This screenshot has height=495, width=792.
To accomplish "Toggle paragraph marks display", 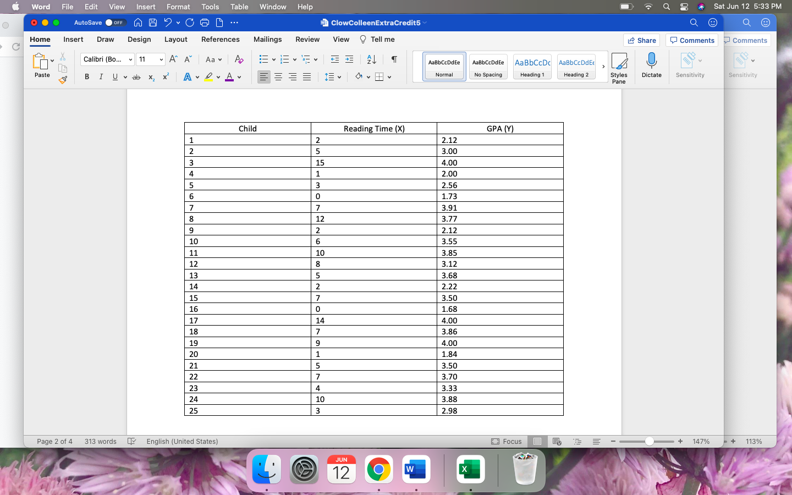I will click(394, 59).
